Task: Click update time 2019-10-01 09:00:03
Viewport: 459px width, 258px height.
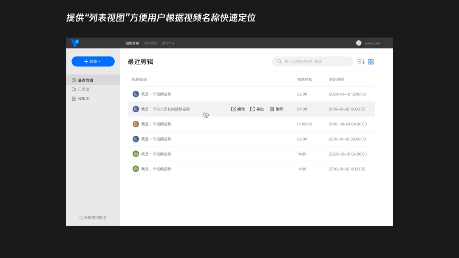Action: click(x=348, y=124)
